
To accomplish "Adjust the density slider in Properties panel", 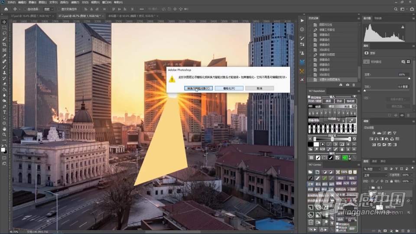I will point(409,78).
